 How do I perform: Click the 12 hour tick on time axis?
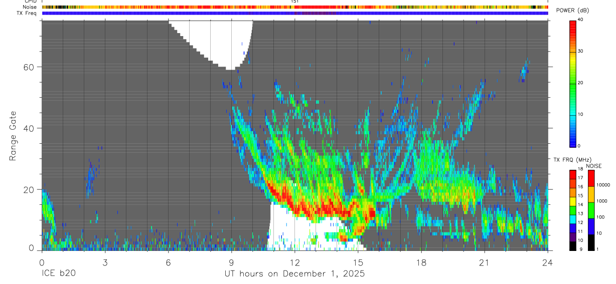coord(294,262)
